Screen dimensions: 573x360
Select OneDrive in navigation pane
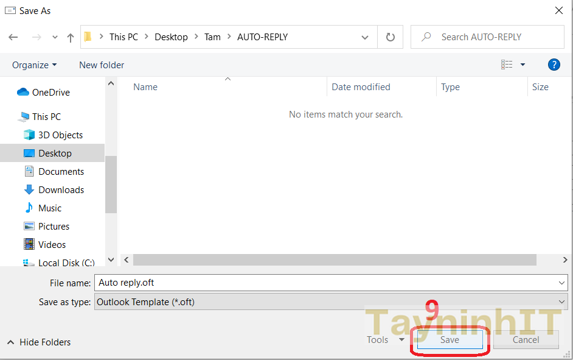[50, 93]
